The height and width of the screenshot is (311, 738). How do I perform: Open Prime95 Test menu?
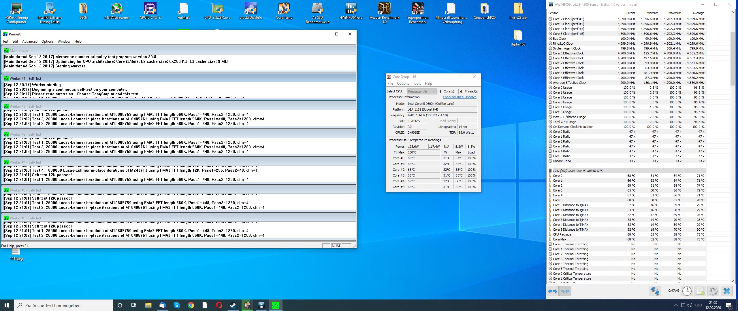click(x=5, y=41)
